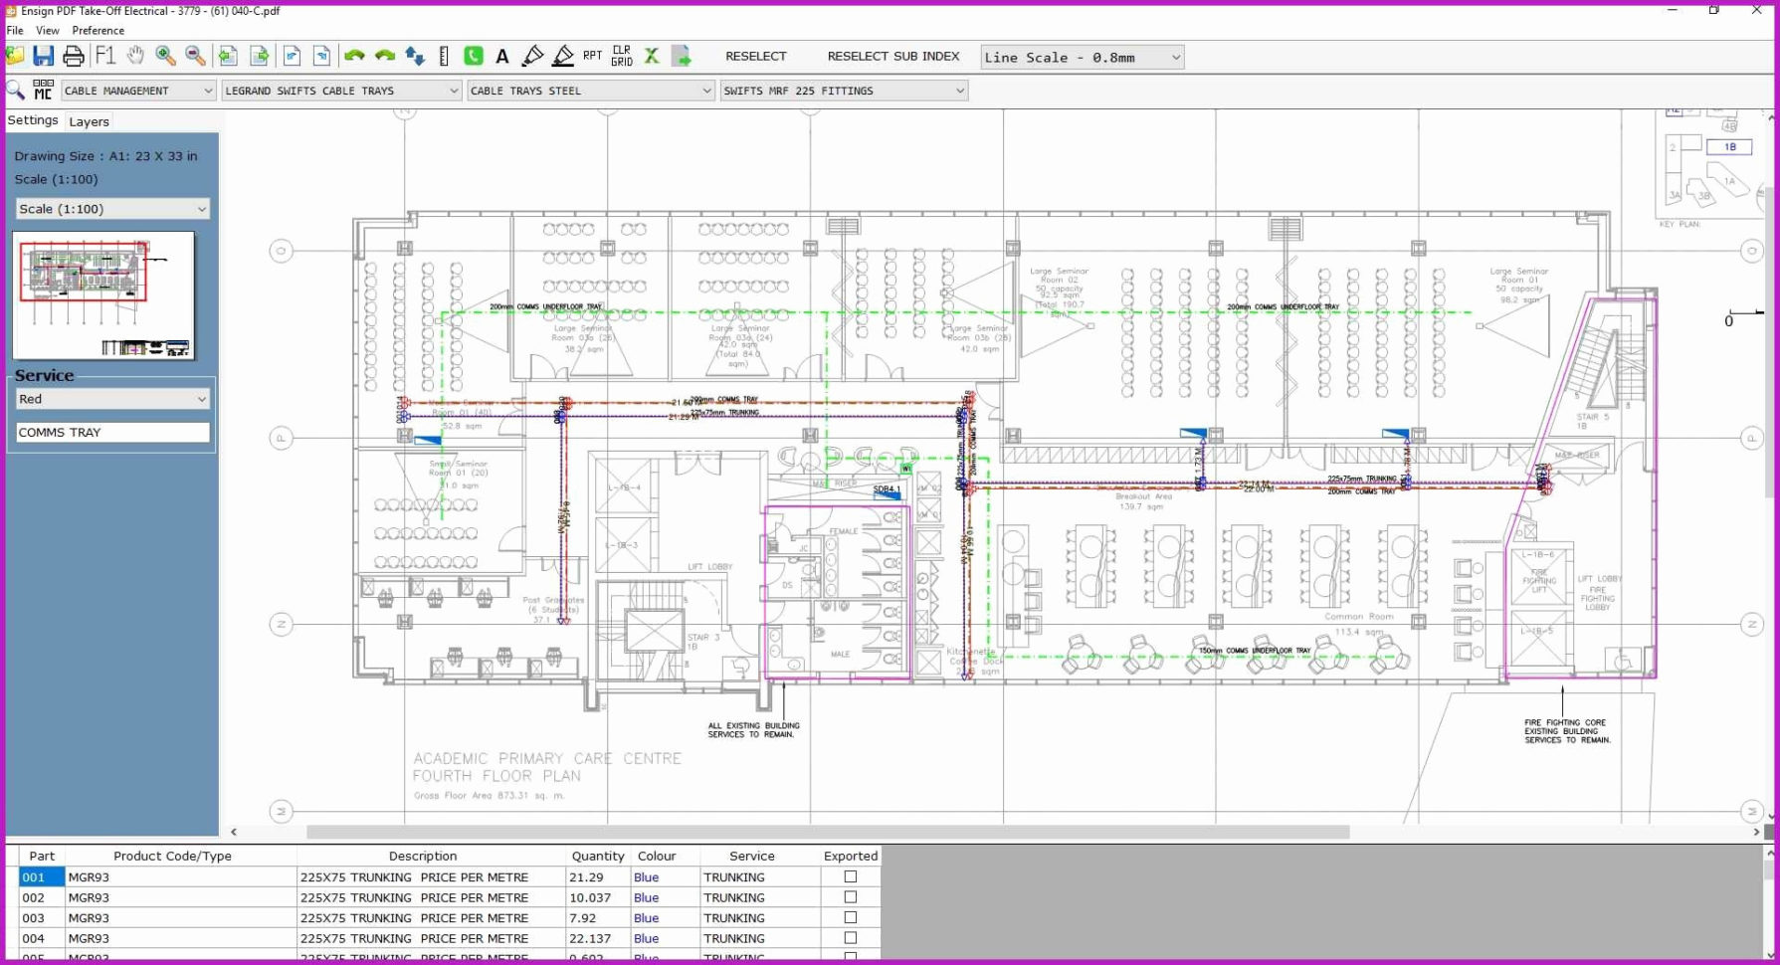Screen dimensions: 1780x965
Task: Click the Save floppy disk icon
Action: (43, 57)
